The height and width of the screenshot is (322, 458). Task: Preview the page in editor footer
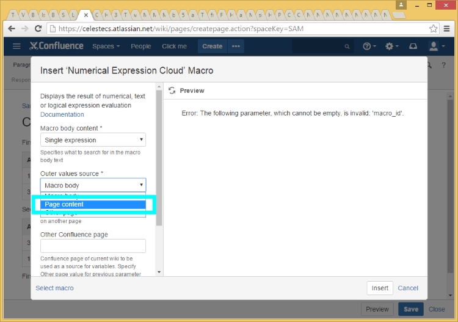point(377,309)
